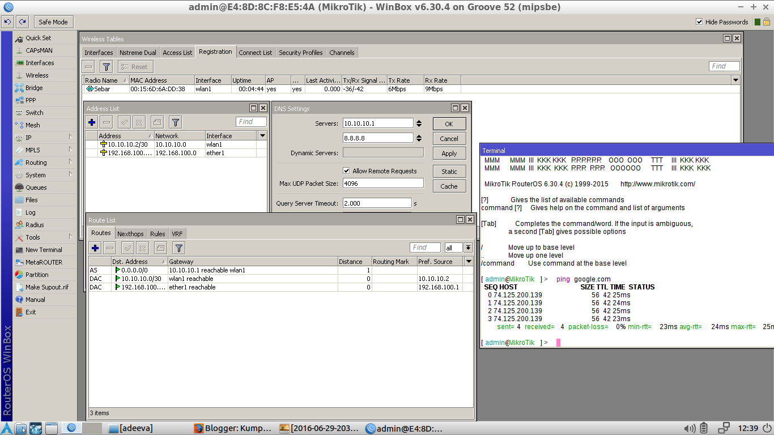
Task: Open Manual from the sidebar
Action: (35, 300)
